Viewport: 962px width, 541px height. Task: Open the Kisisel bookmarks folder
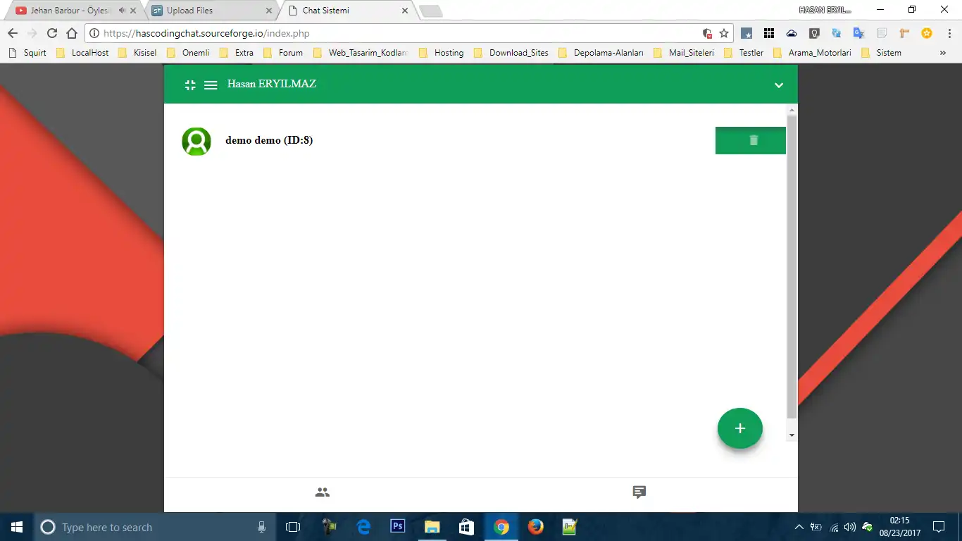pos(137,53)
